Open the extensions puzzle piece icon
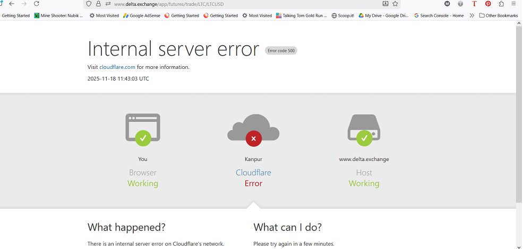Viewport: 531px width, 249px height. (x=501, y=4)
